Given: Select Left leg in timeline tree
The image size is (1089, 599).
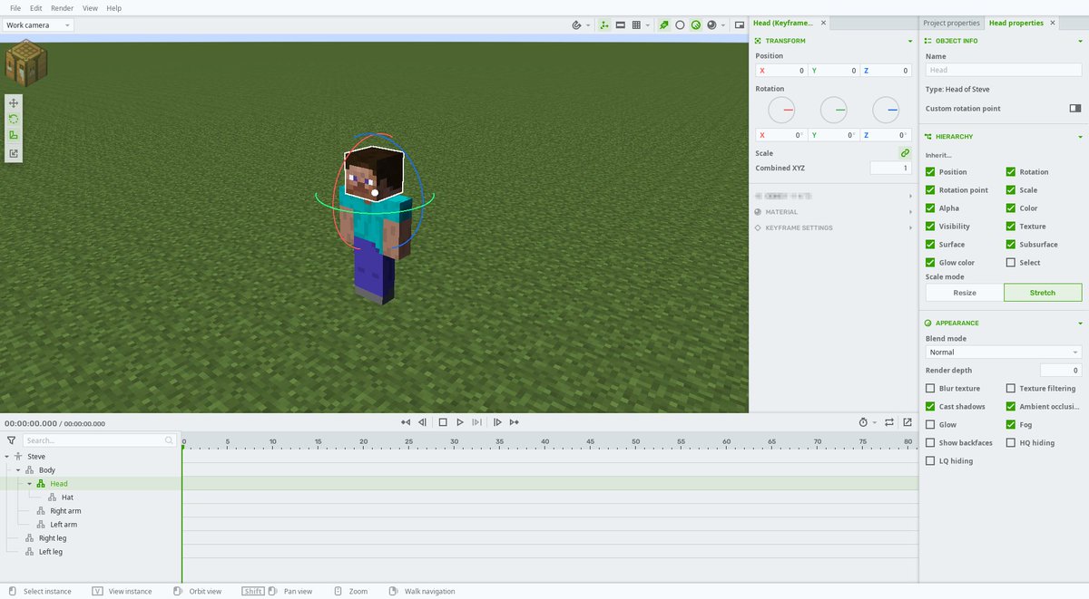Looking at the screenshot, I should coord(50,552).
